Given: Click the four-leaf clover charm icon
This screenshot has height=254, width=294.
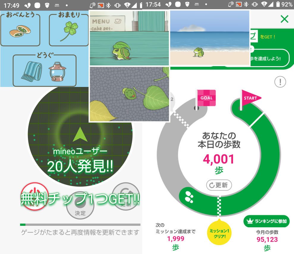Looking at the screenshot, I should coord(68,32).
